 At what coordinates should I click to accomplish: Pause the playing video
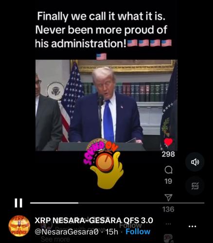click(18, 203)
